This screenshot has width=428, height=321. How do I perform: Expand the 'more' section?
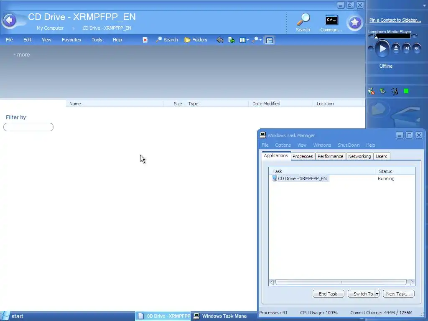click(x=22, y=55)
